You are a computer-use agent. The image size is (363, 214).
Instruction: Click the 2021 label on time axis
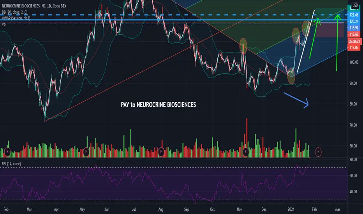point(291,209)
